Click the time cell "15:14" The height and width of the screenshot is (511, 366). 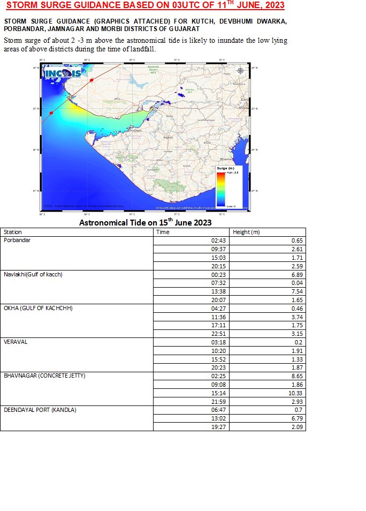191,393
